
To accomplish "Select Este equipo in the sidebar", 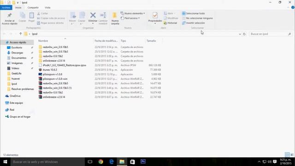I will (x=16, y=103).
